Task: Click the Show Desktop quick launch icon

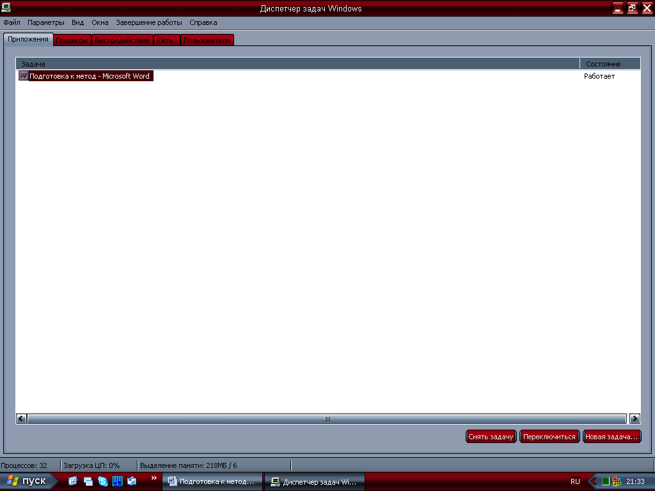Action: click(88, 481)
